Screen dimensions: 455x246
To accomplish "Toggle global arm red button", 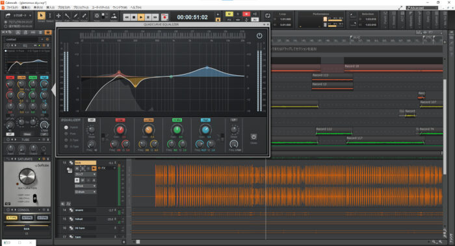I will point(246,14).
